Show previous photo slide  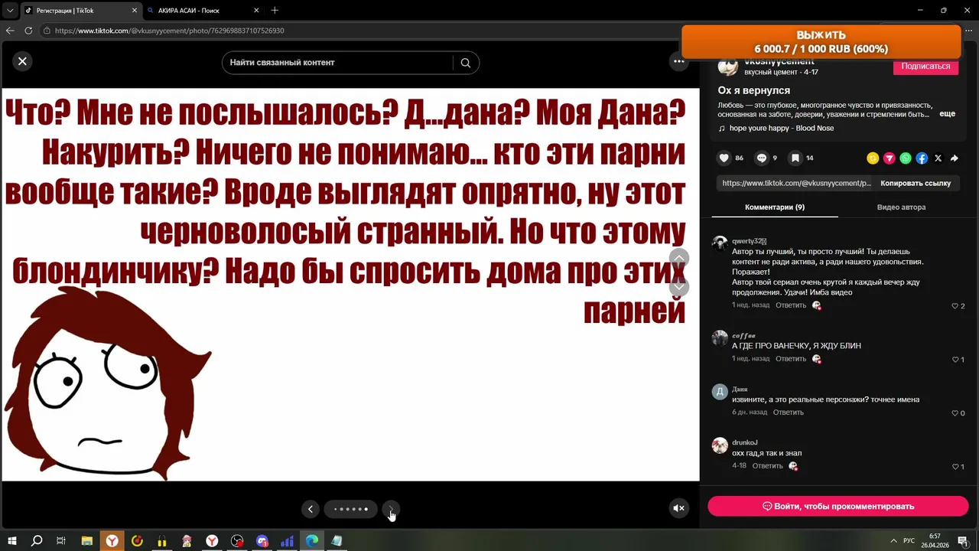pos(310,509)
